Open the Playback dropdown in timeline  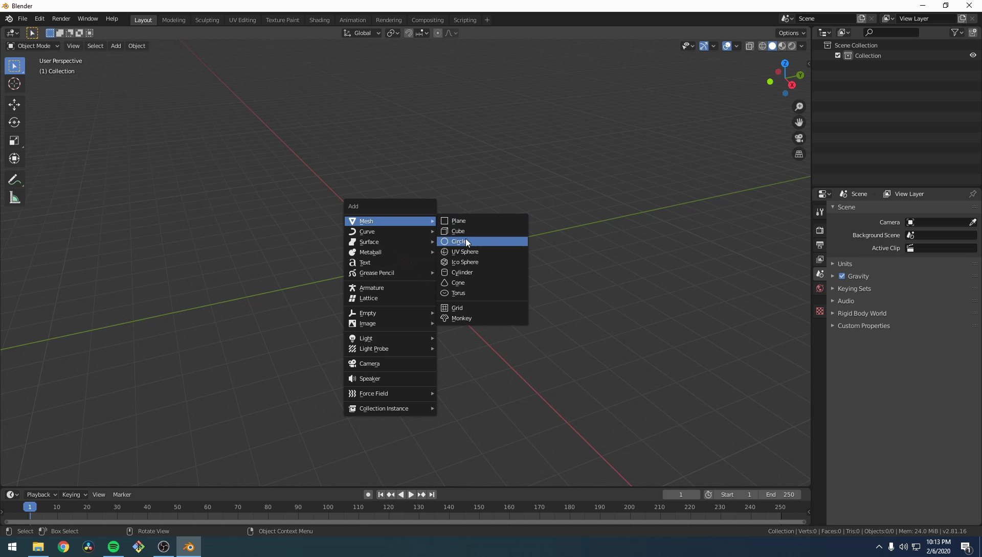tap(41, 495)
